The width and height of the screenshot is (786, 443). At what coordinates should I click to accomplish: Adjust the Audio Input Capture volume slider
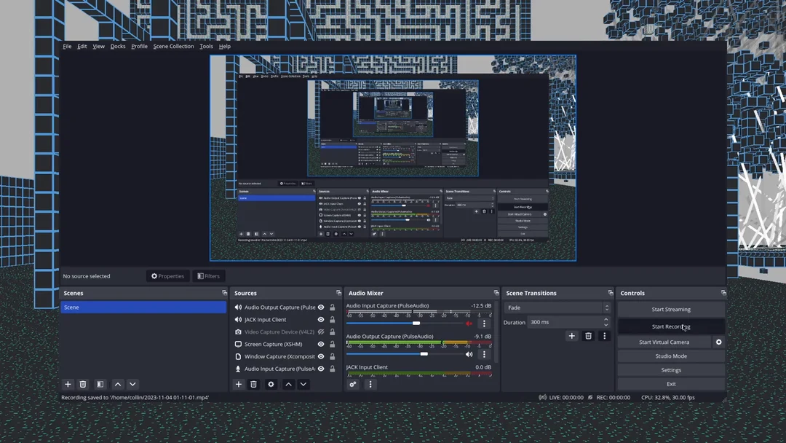click(416, 323)
